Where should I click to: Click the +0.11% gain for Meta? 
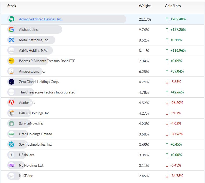[x=176, y=40]
